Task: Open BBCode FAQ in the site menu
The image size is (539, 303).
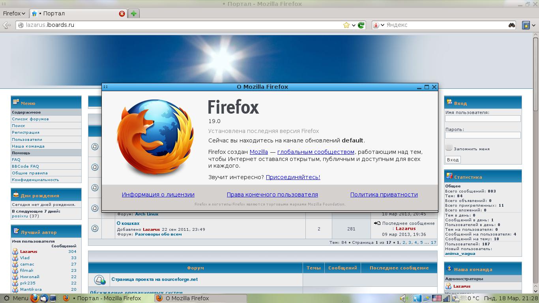Action: pos(25,166)
